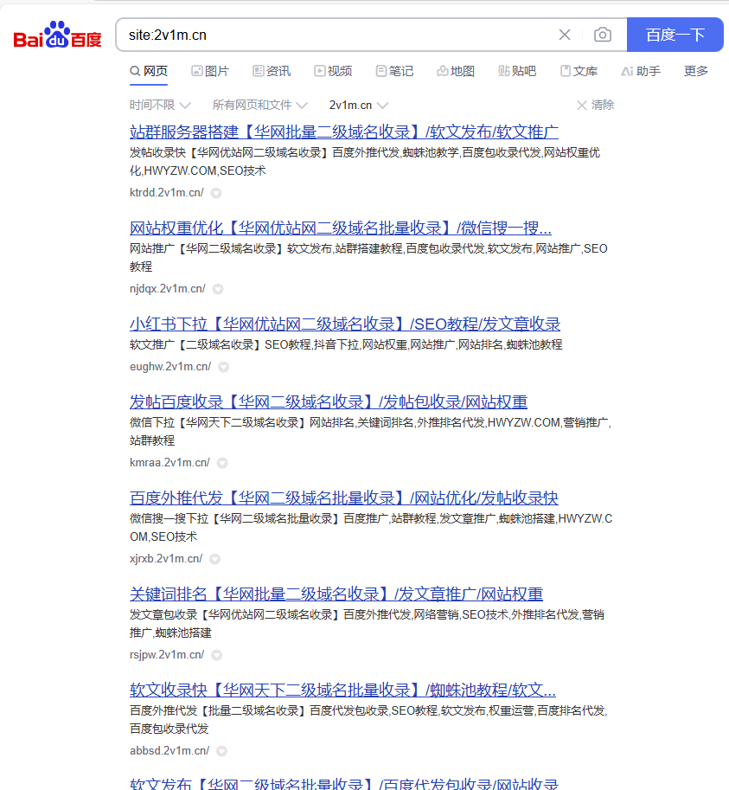Go to the 地图 tab
The height and width of the screenshot is (790, 729).
click(x=456, y=71)
